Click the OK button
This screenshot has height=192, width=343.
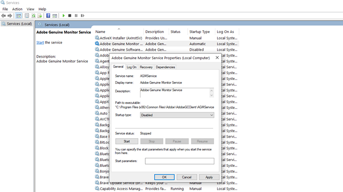tap(165, 177)
